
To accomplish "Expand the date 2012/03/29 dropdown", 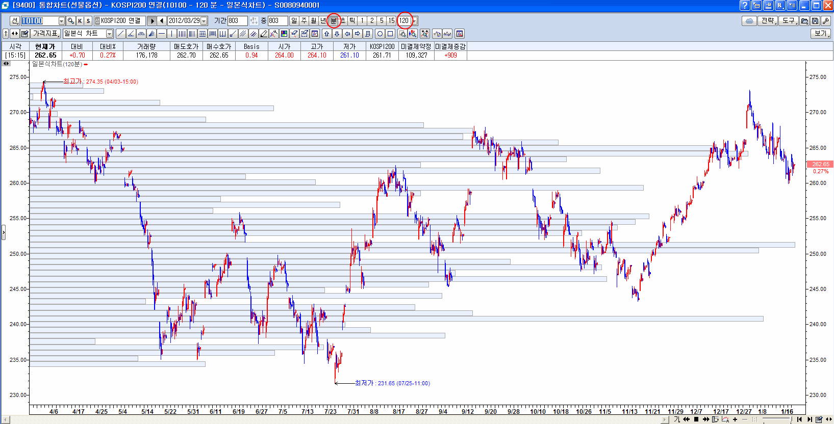I will 204,21.
